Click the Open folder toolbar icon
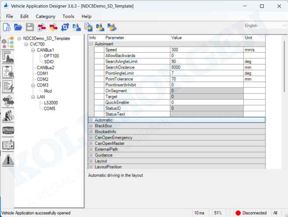This screenshot has height=217, width=288. (18, 27)
